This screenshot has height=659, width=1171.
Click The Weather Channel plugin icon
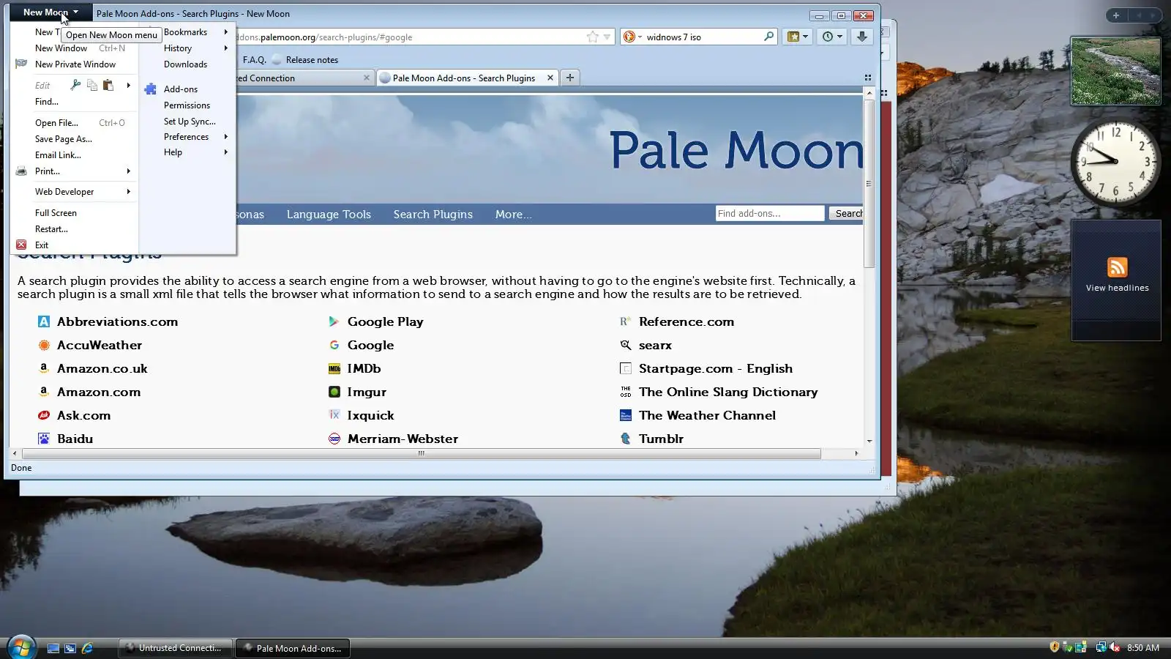click(x=626, y=415)
